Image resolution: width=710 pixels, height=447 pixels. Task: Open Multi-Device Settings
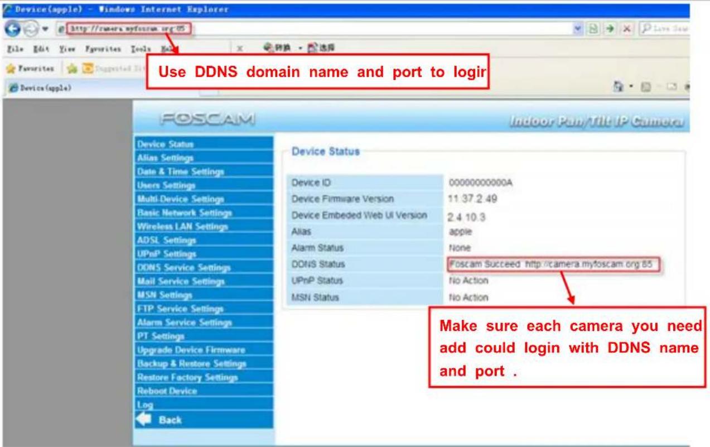click(x=204, y=199)
